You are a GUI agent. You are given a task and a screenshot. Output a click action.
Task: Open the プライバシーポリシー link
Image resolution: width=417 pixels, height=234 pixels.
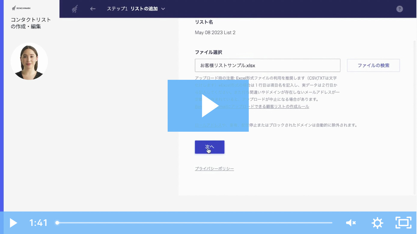(214, 169)
